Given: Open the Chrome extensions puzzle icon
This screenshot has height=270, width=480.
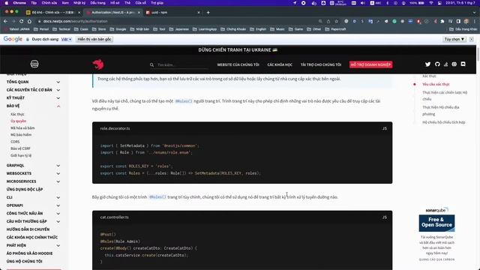Looking at the screenshot, I should (x=442, y=21).
